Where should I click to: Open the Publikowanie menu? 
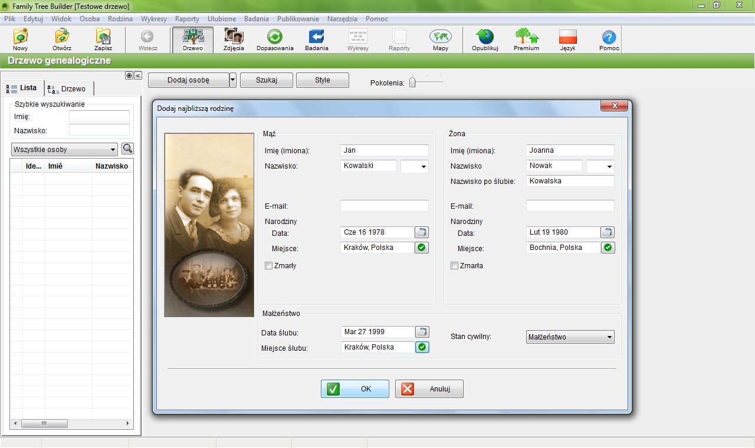pyautogui.click(x=298, y=19)
